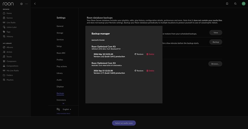Delete the 2026 Sep 15 backup
The width and height of the screenshot is (248, 129).
tap(150, 71)
